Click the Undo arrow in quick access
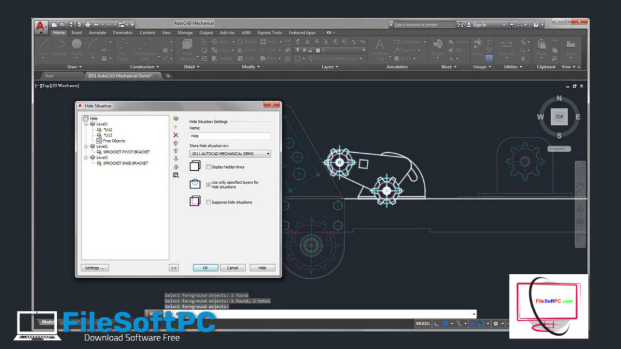This screenshot has height=349, width=621. pos(96,24)
